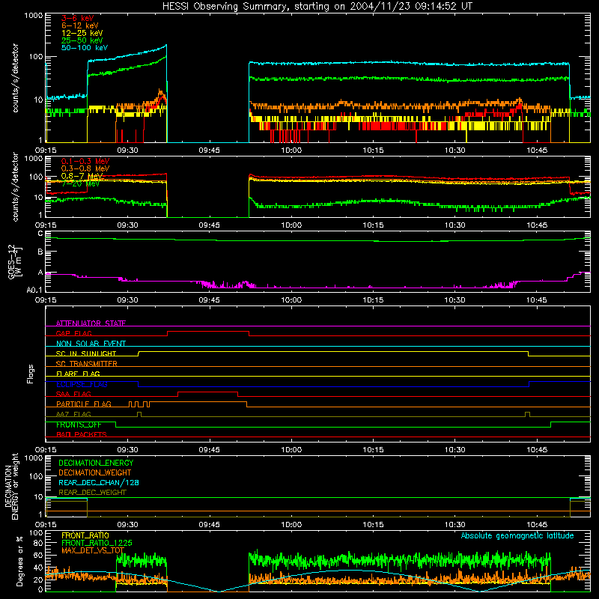This screenshot has width=599, height=599.
Task: Click the 0.3-0.8 MeV legend label
Action: [x=85, y=168]
